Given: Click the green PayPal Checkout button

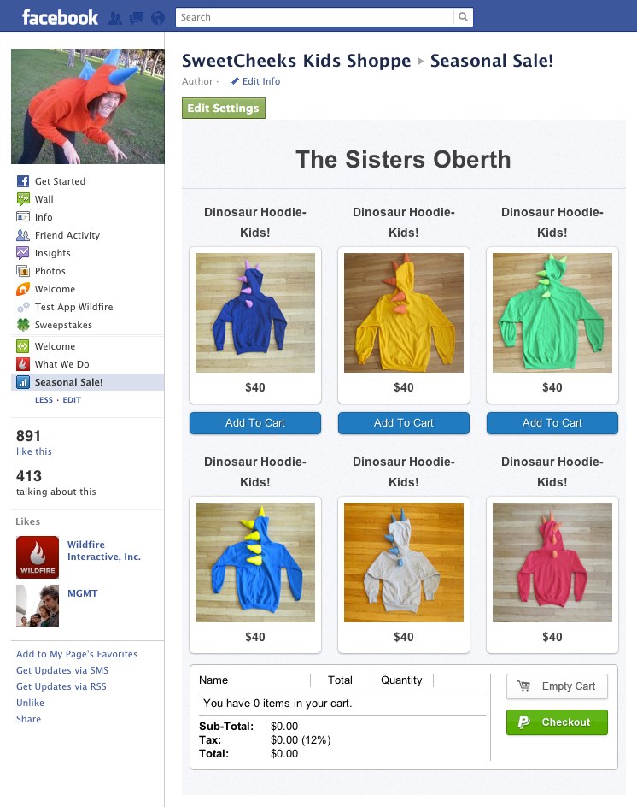Looking at the screenshot, I should tap(557, 722).
